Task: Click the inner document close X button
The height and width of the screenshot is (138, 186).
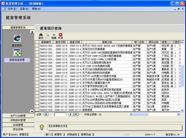Action: [x=183, y=9]
